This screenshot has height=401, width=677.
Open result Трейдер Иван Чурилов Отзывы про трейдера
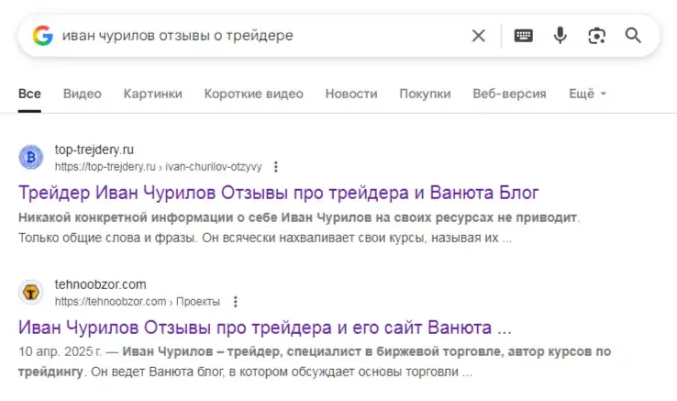click(x=279, y=193)
